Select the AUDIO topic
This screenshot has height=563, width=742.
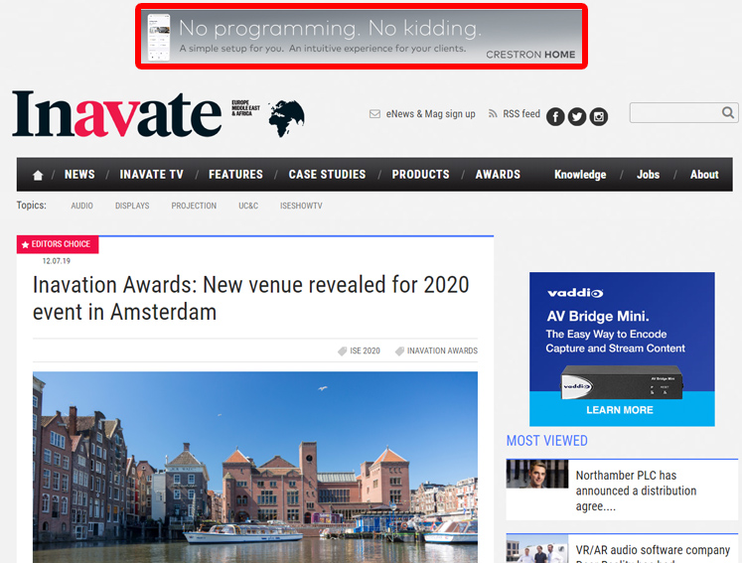(81, 206)
